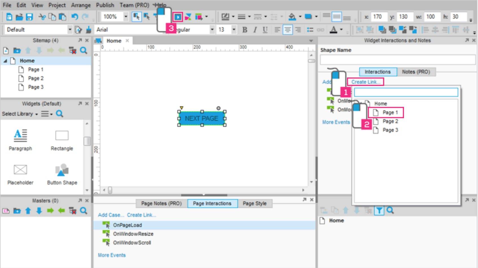
Task: Click the bulleted list icon
Action: pyautogui.click(x=310, y=30)
